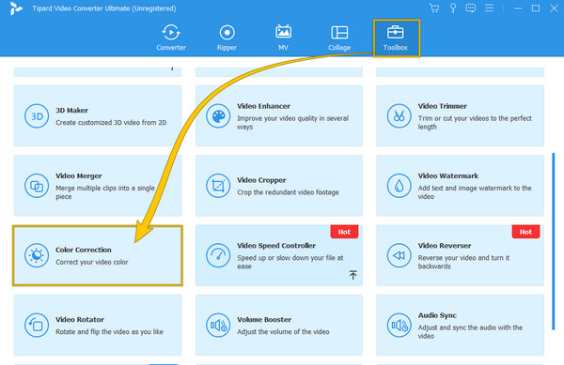Open the Video Merger icon

(x=37, y=186)
